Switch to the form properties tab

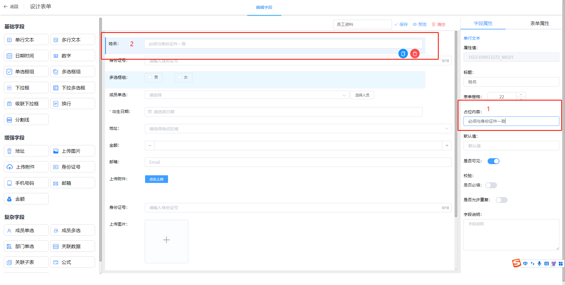[539, 24]
